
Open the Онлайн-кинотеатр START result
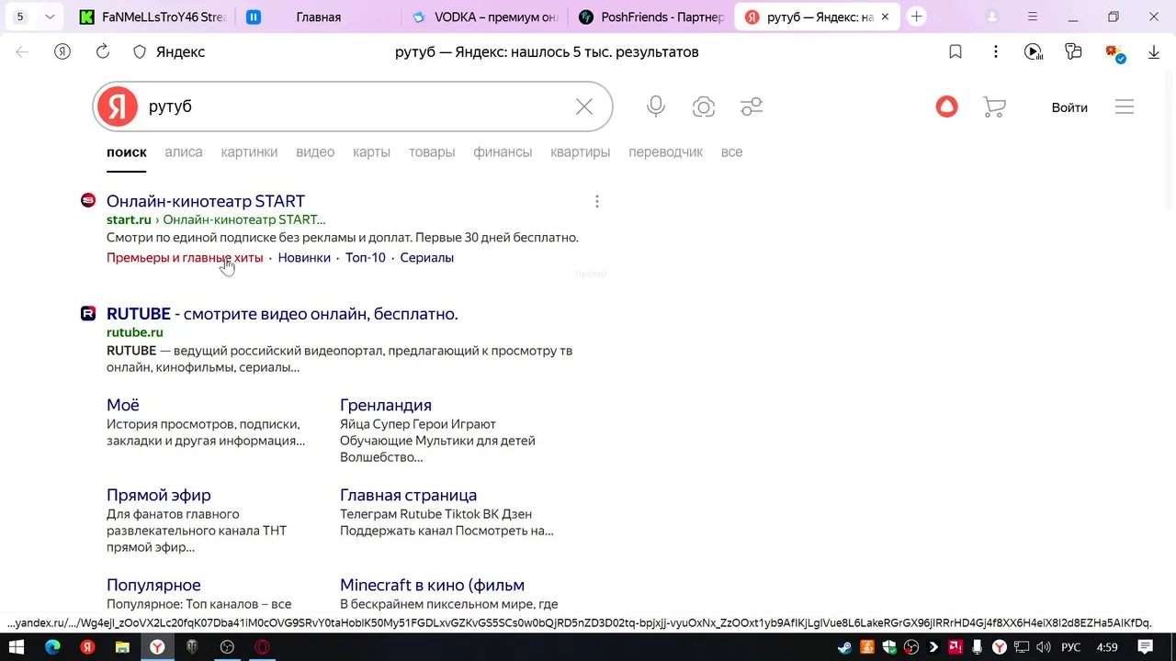(x=206, y=201)
